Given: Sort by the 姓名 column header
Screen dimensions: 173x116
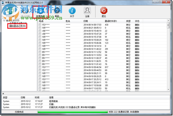Looking at the screenshot, I should click(x=74, y=21).
